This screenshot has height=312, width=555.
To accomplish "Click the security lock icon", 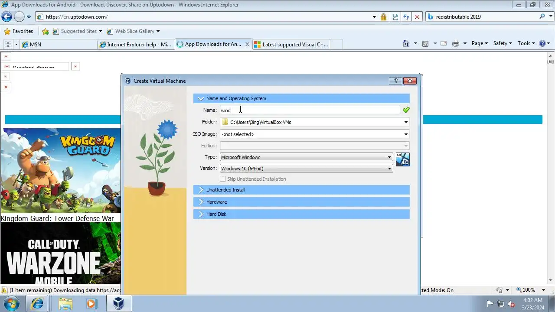I will click(x=383, y=17).
